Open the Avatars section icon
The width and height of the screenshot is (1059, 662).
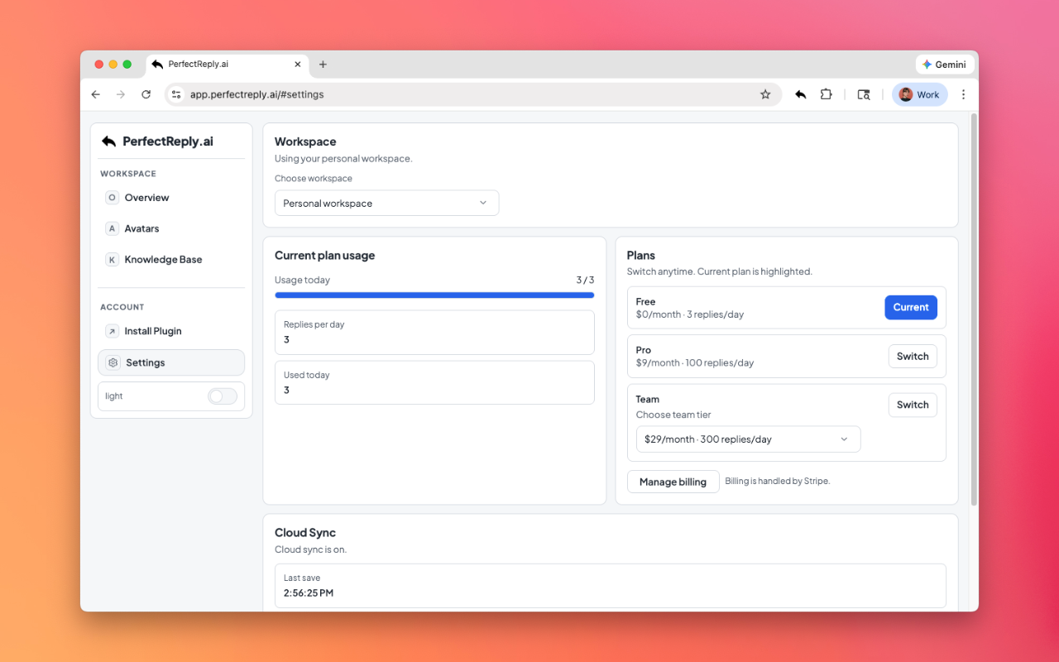(x=112, y=228)
